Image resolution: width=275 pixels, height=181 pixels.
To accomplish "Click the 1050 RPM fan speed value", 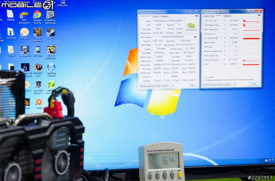I will point(232,38).
